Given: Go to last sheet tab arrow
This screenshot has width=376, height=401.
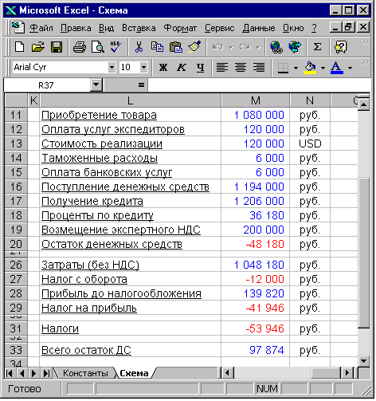Looking at the screenshot, I should click(x=46, y=373).
